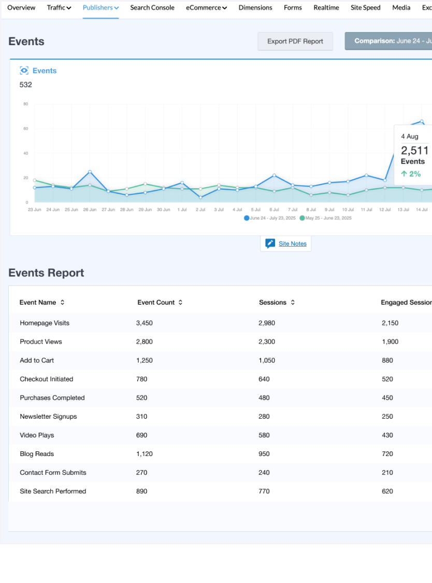Viewport: 432px width, 583px height.
Task: Click the Export PDF Report button
Action: point(295,41)
